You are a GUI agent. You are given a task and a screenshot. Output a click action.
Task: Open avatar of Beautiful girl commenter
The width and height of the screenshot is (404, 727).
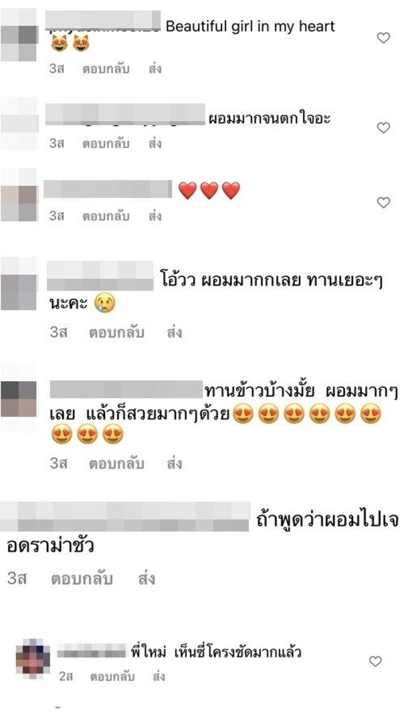click(19, 35)
